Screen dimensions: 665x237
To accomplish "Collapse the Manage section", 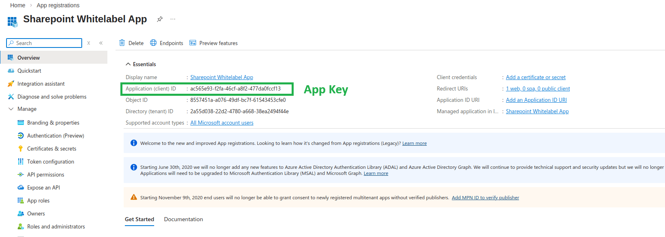I will (x=11, y=109).
